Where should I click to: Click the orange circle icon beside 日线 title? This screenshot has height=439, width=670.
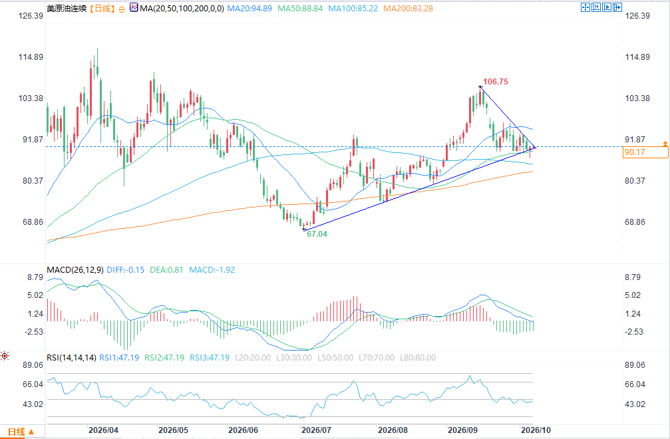pyautogui.click(x=122, y=9)
